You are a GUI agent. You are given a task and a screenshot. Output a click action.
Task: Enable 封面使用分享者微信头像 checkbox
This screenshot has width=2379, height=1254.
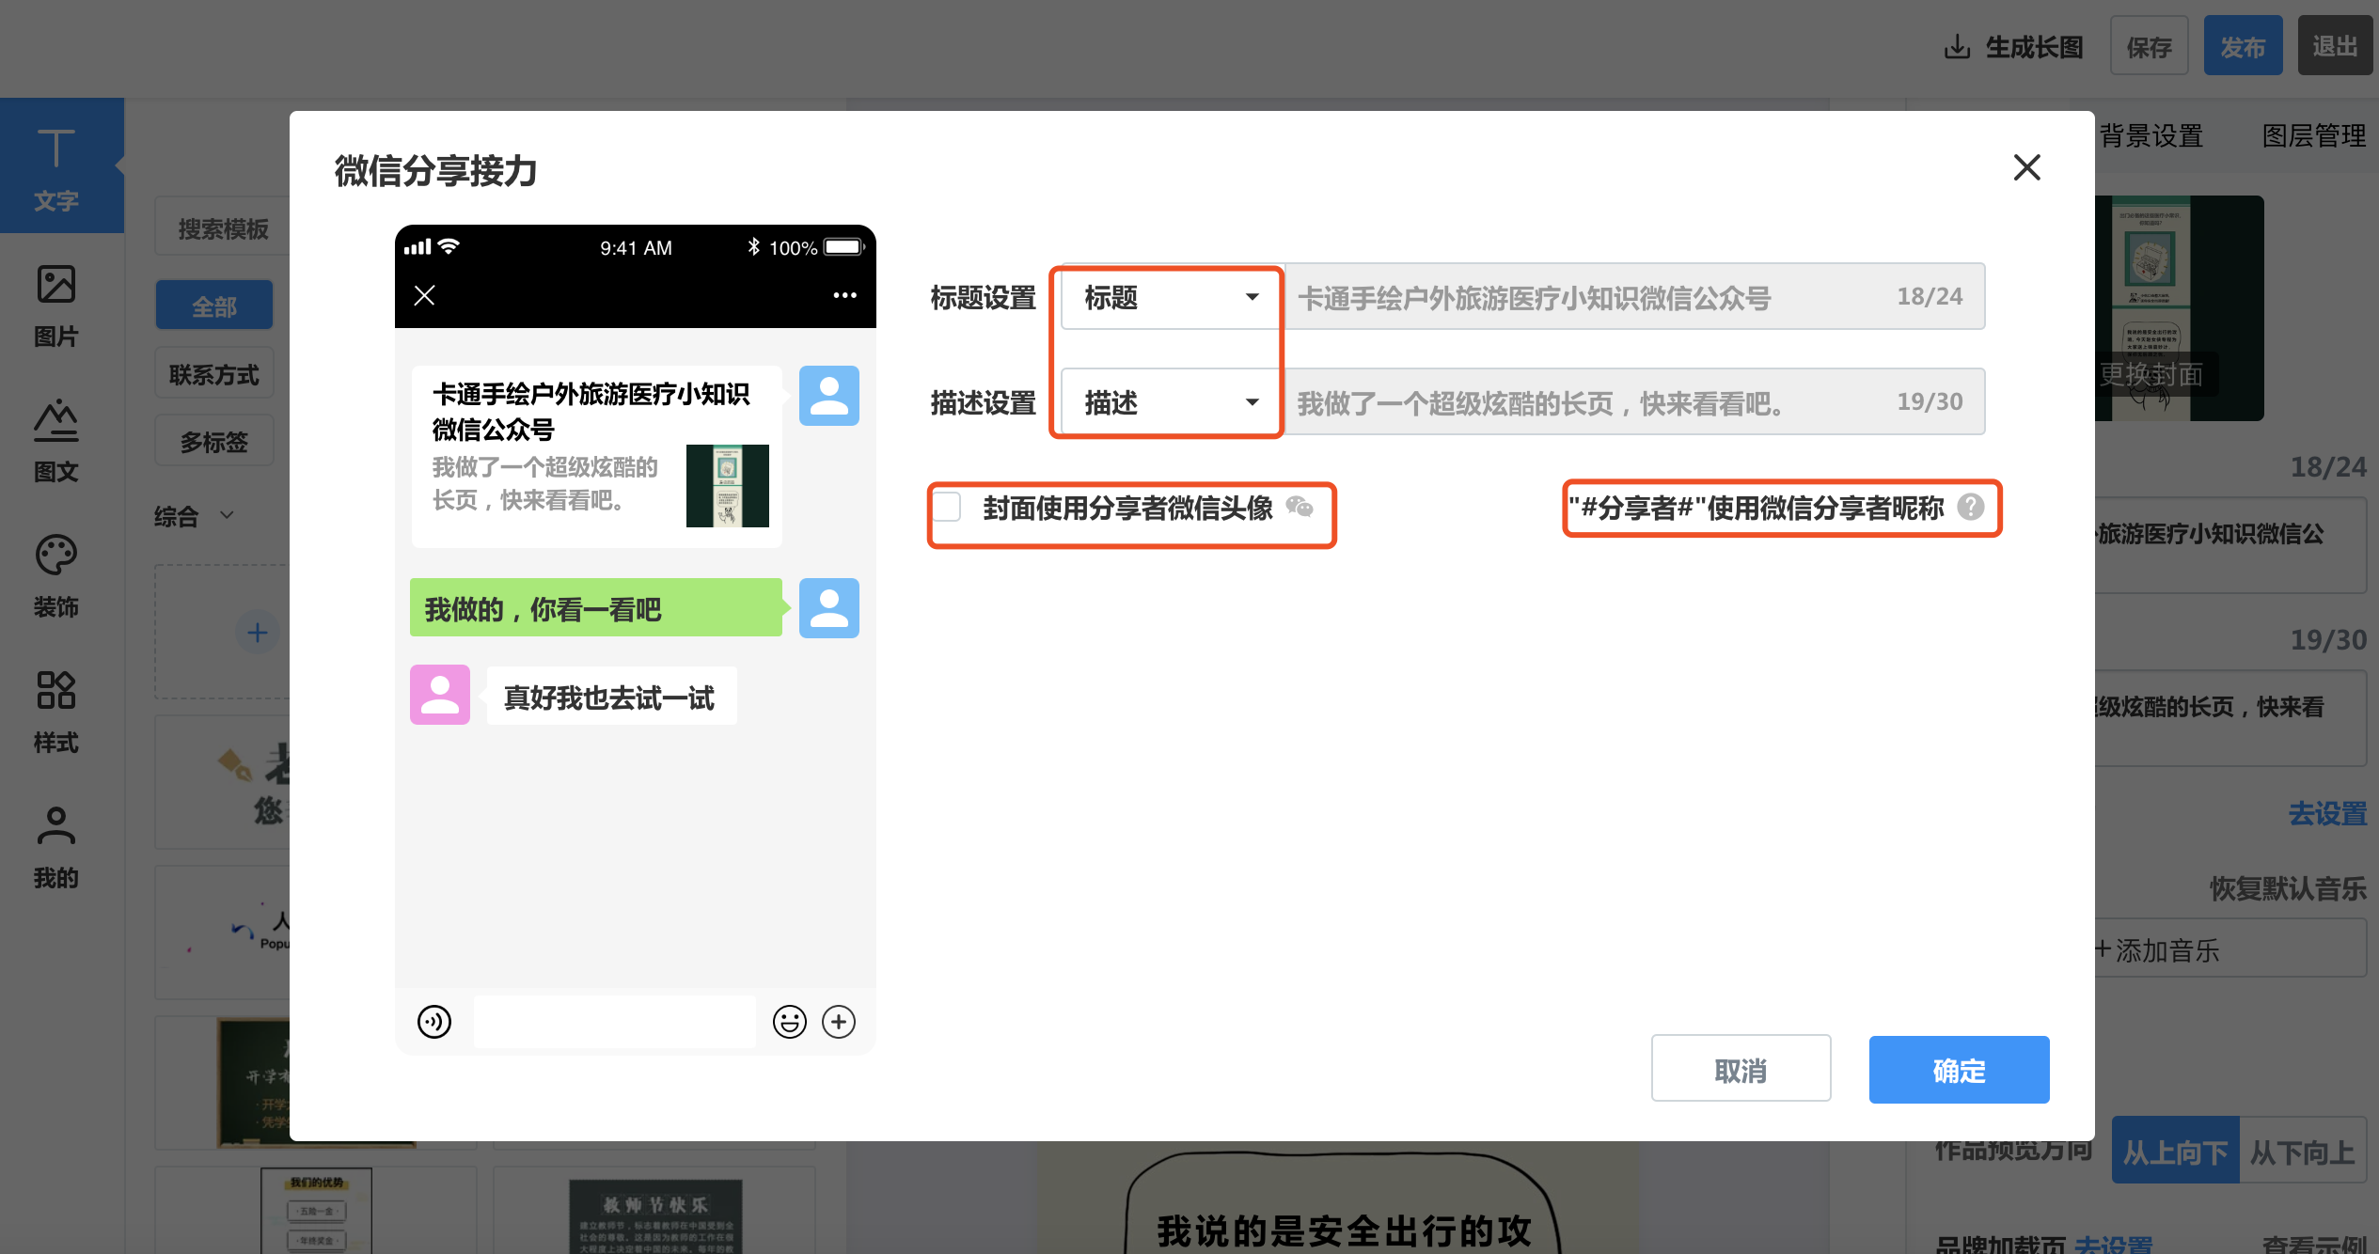click(947, 507)
